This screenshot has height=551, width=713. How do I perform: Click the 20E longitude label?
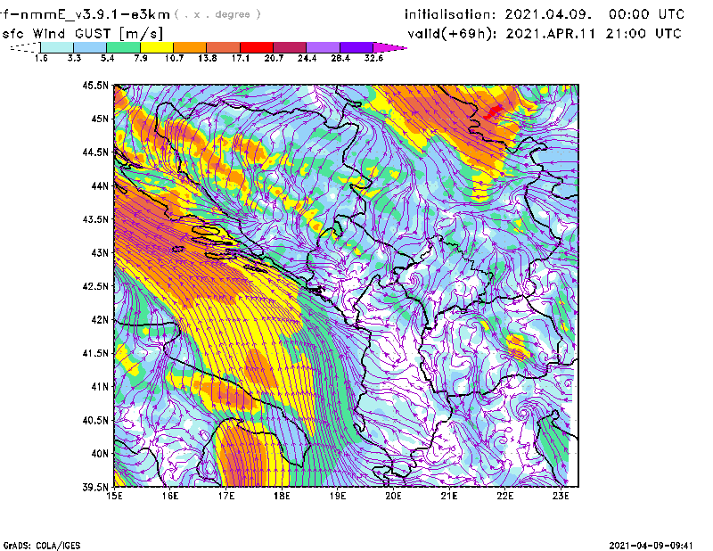click(393, 496)
